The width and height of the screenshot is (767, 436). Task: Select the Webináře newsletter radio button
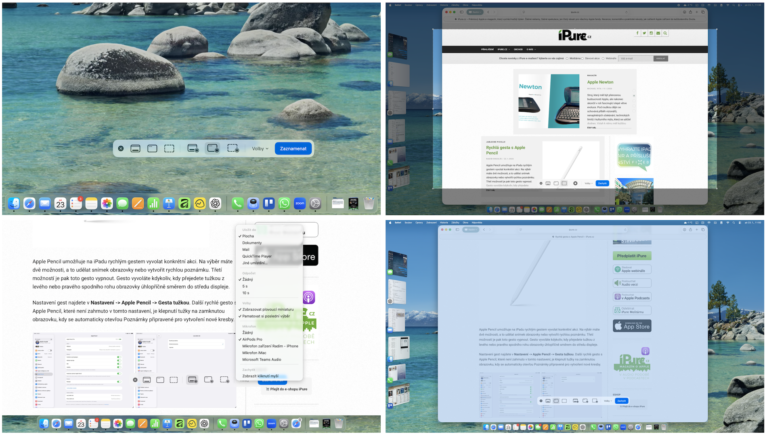coord(603,58)
